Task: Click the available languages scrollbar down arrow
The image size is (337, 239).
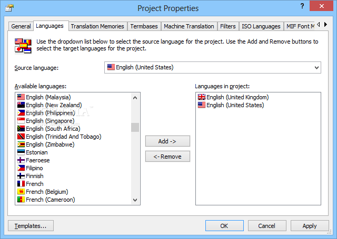Action: point(135,200)
